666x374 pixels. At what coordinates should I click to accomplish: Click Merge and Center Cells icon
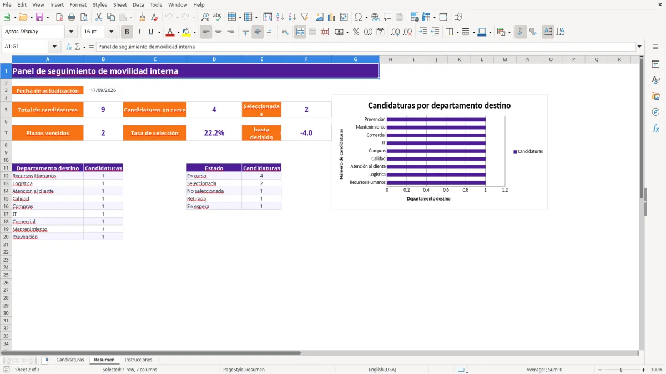pyautogui.click(x=300, y=32)
